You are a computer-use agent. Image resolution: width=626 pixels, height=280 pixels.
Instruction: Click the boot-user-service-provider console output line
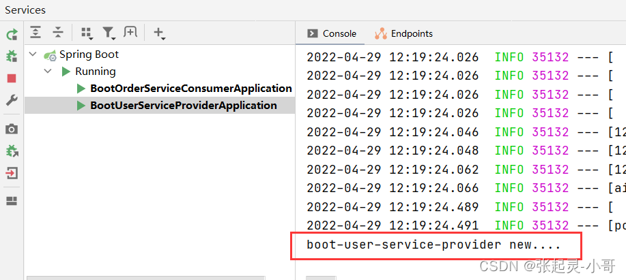pos(433,245)
